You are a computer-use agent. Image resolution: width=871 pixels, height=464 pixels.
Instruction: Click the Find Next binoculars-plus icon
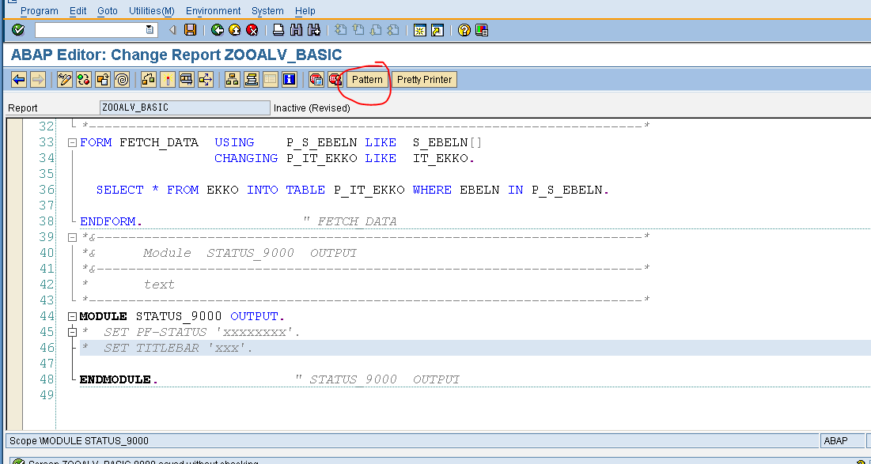314,29
